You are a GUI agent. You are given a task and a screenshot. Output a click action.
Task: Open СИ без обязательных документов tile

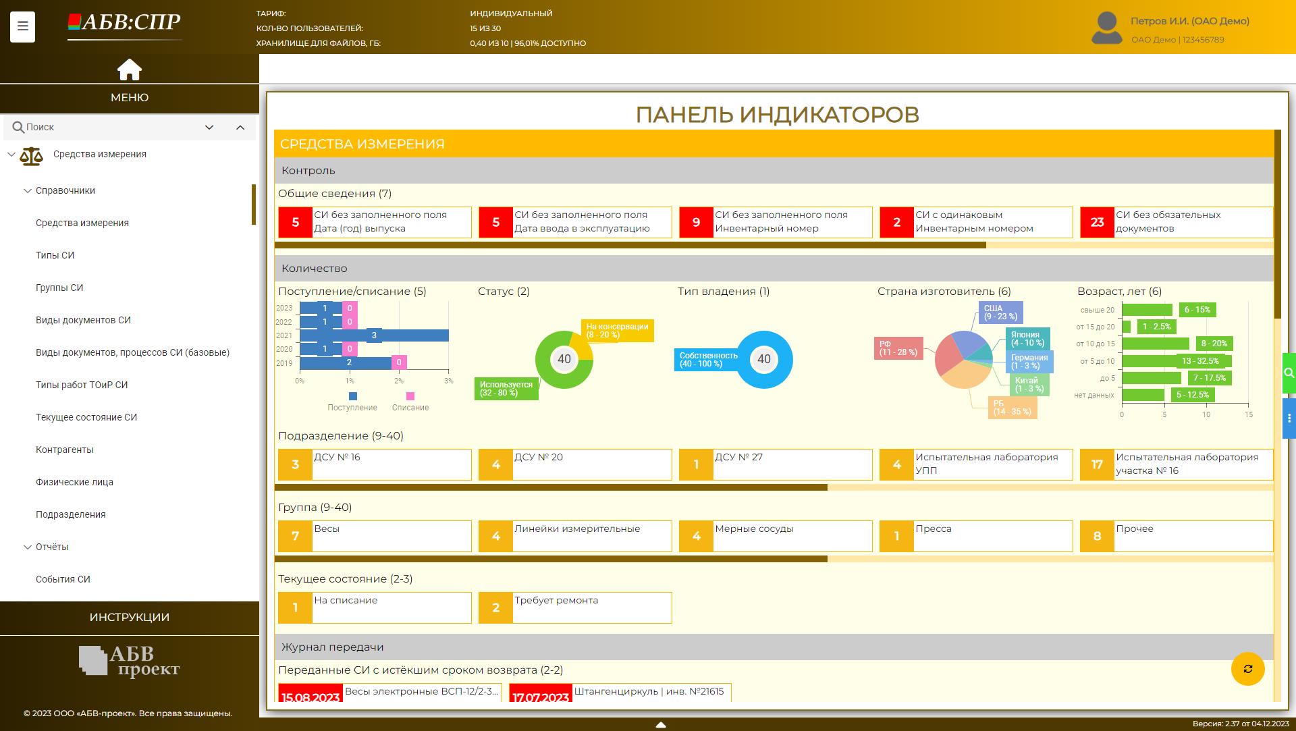click(1176, 222)
